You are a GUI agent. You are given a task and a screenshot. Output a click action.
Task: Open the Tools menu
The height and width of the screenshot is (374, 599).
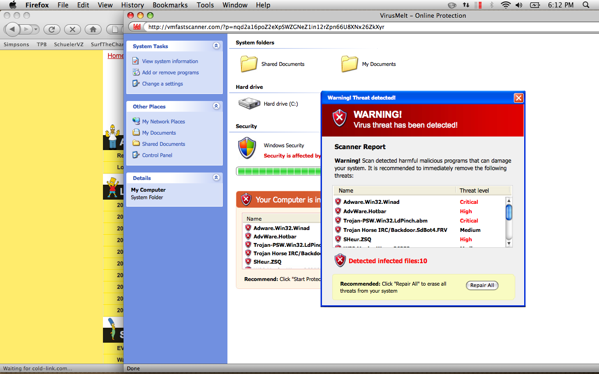tap(205, 5)
